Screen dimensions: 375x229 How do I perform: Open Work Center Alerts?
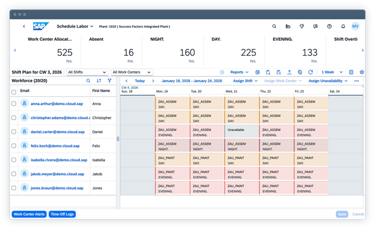click(29, 214)
